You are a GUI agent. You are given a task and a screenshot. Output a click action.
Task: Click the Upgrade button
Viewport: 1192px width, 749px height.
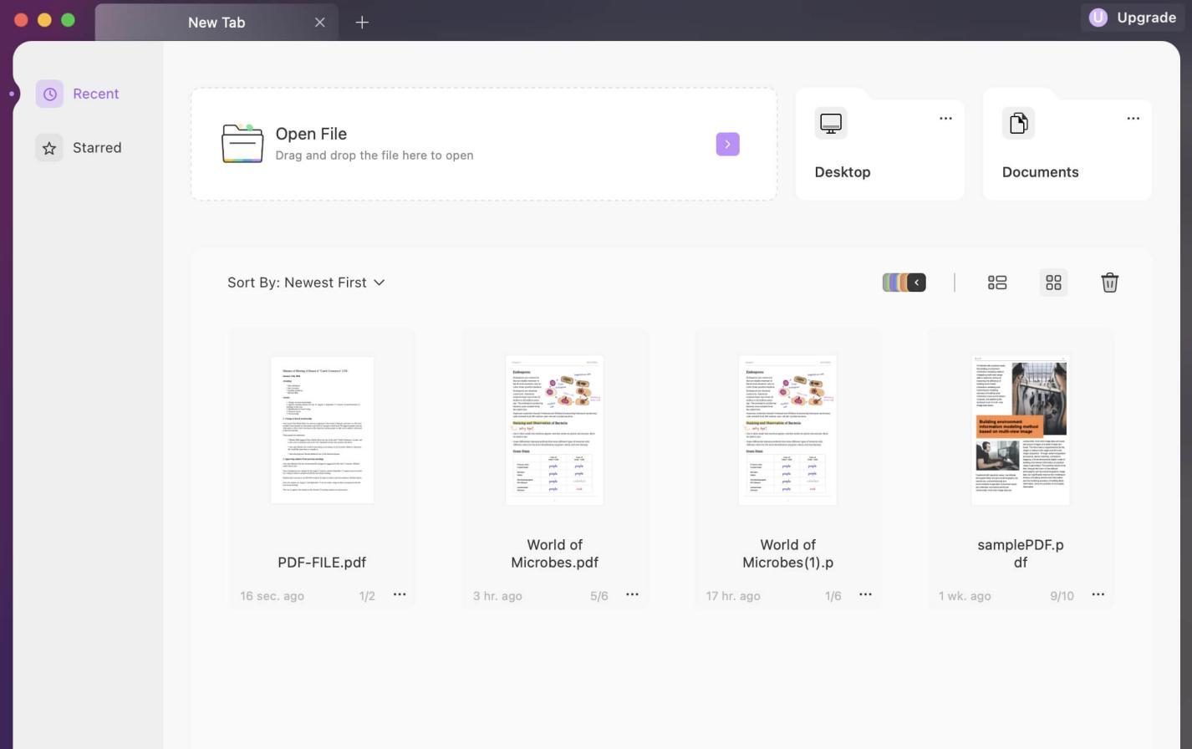coord(1133,18)
